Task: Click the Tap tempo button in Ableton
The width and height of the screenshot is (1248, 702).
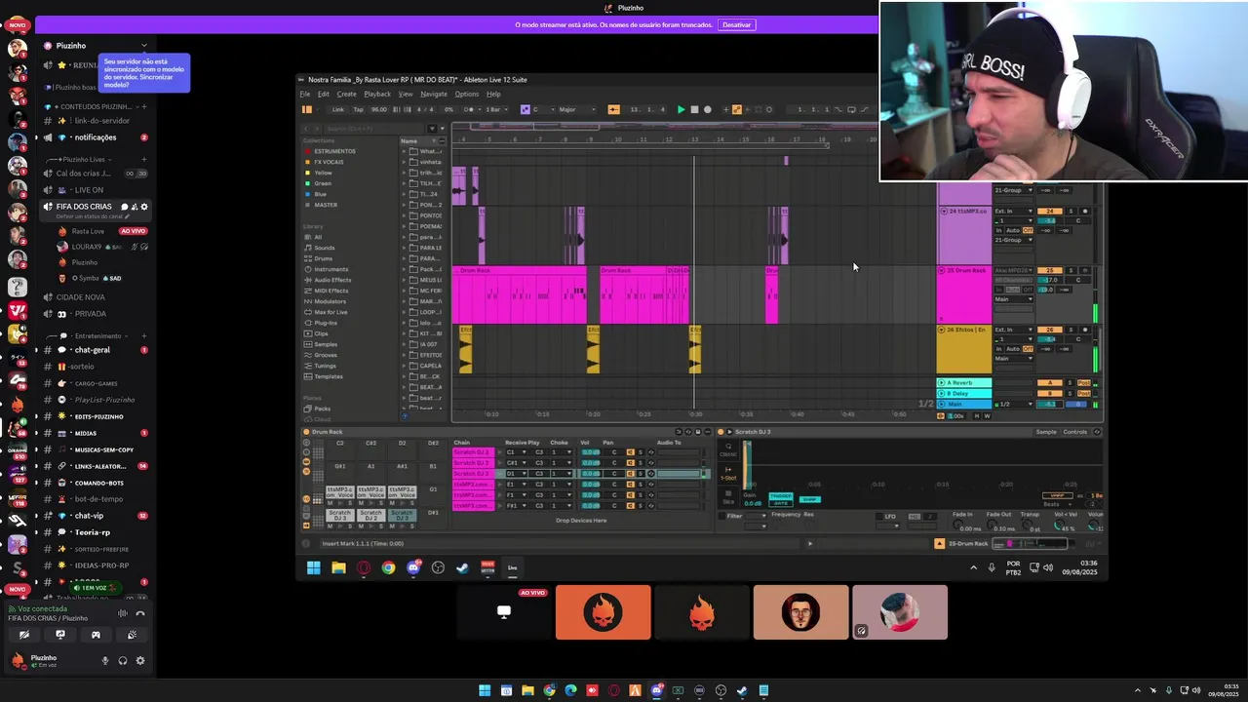Action: pos(358,109)
